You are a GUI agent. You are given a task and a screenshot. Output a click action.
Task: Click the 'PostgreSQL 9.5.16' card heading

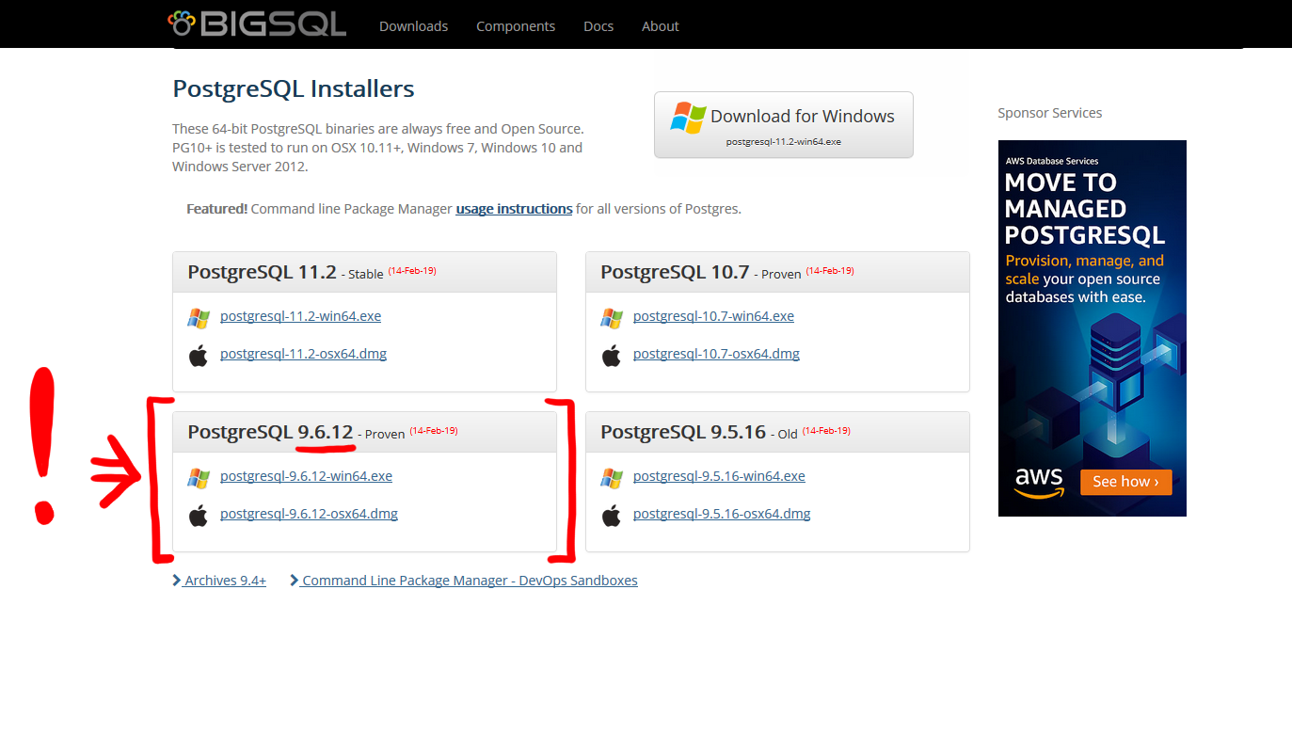[x=683, y=432]
